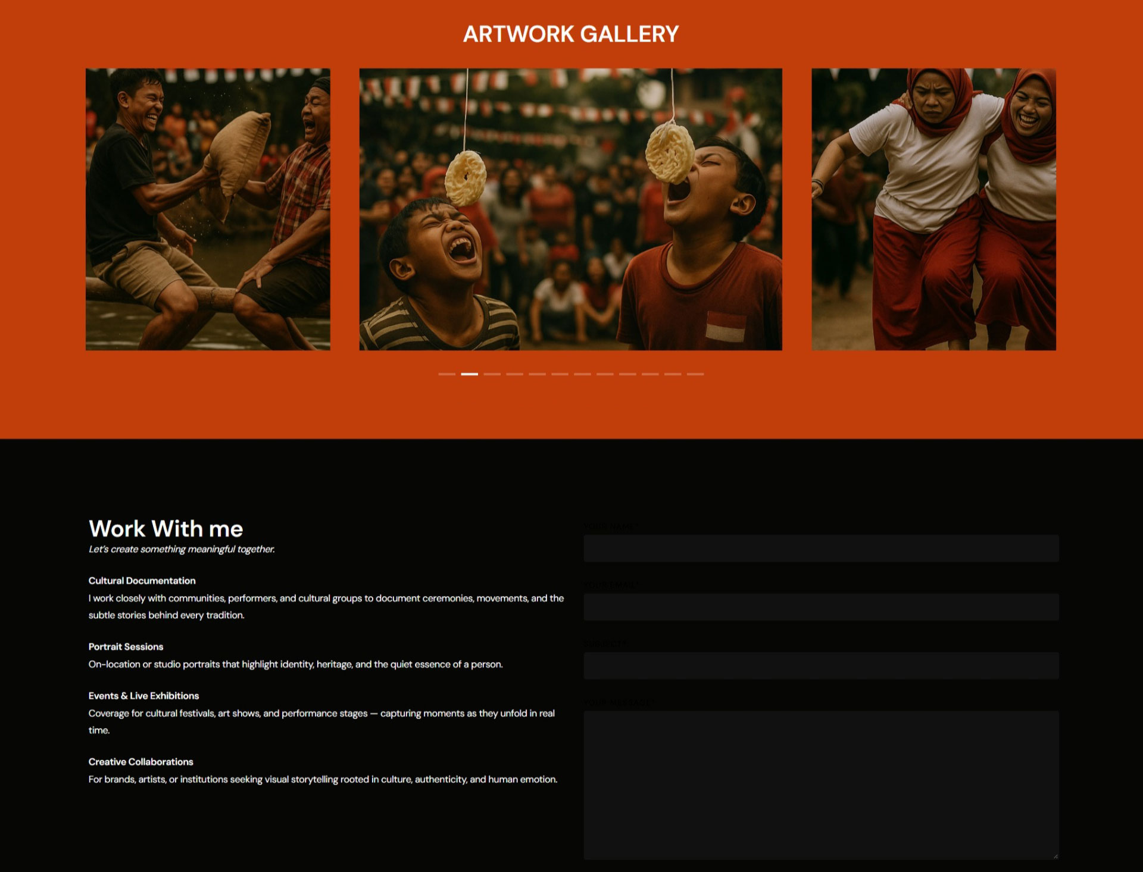Choose the sixth carousel pagination dash

point(560,374)
